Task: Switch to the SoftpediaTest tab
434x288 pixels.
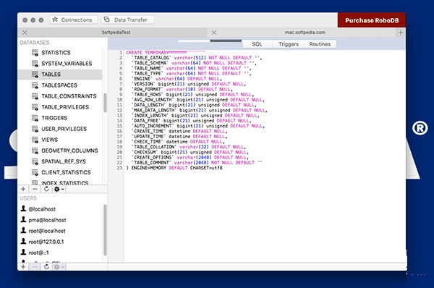Action: tap(116, 33)
